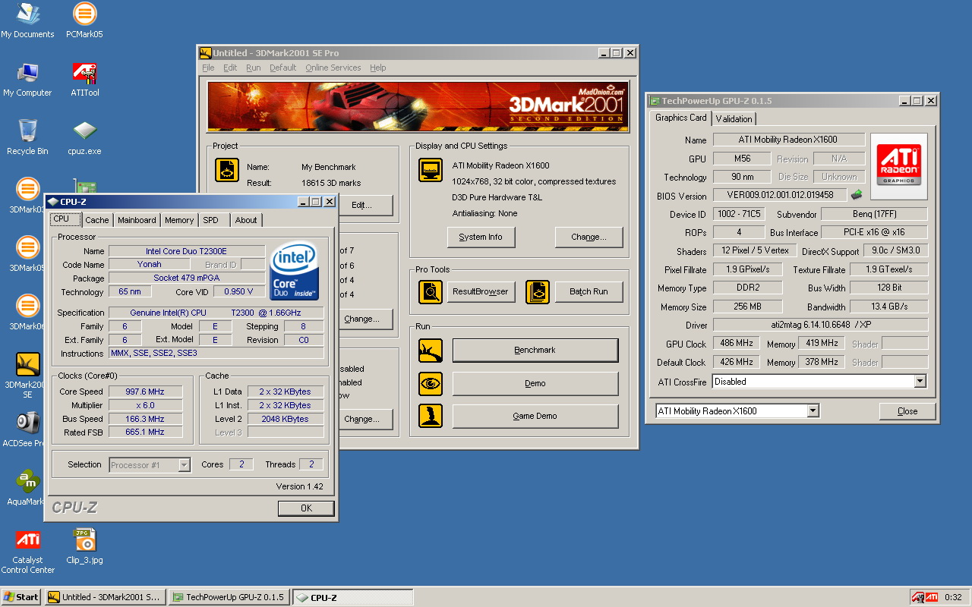Click the ResultBrowser magnifier icon
Viewport: 972px width, 607px height.
[431, 291]
